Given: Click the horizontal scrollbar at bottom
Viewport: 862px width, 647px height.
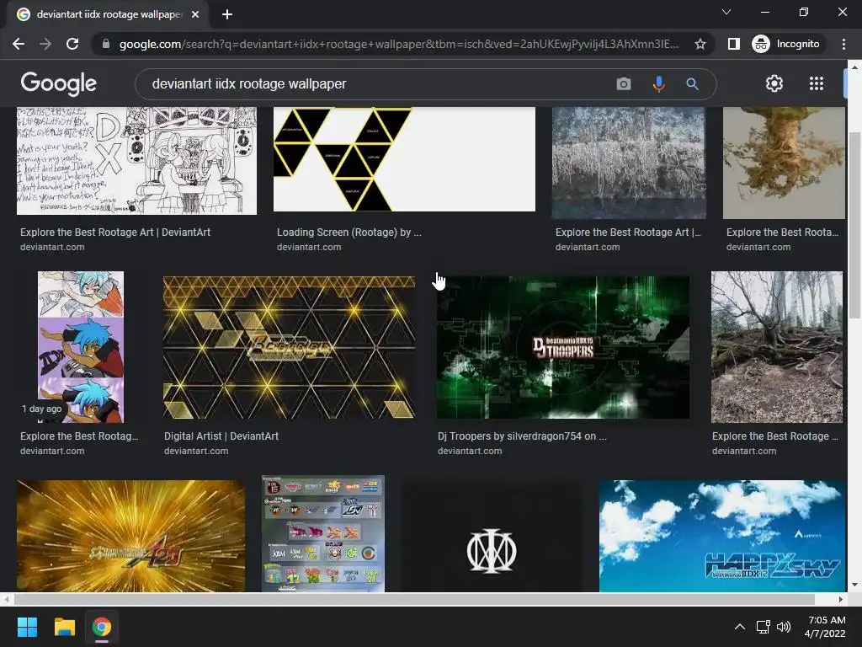Looking at the screenshot, I should (x=414, y=599).
